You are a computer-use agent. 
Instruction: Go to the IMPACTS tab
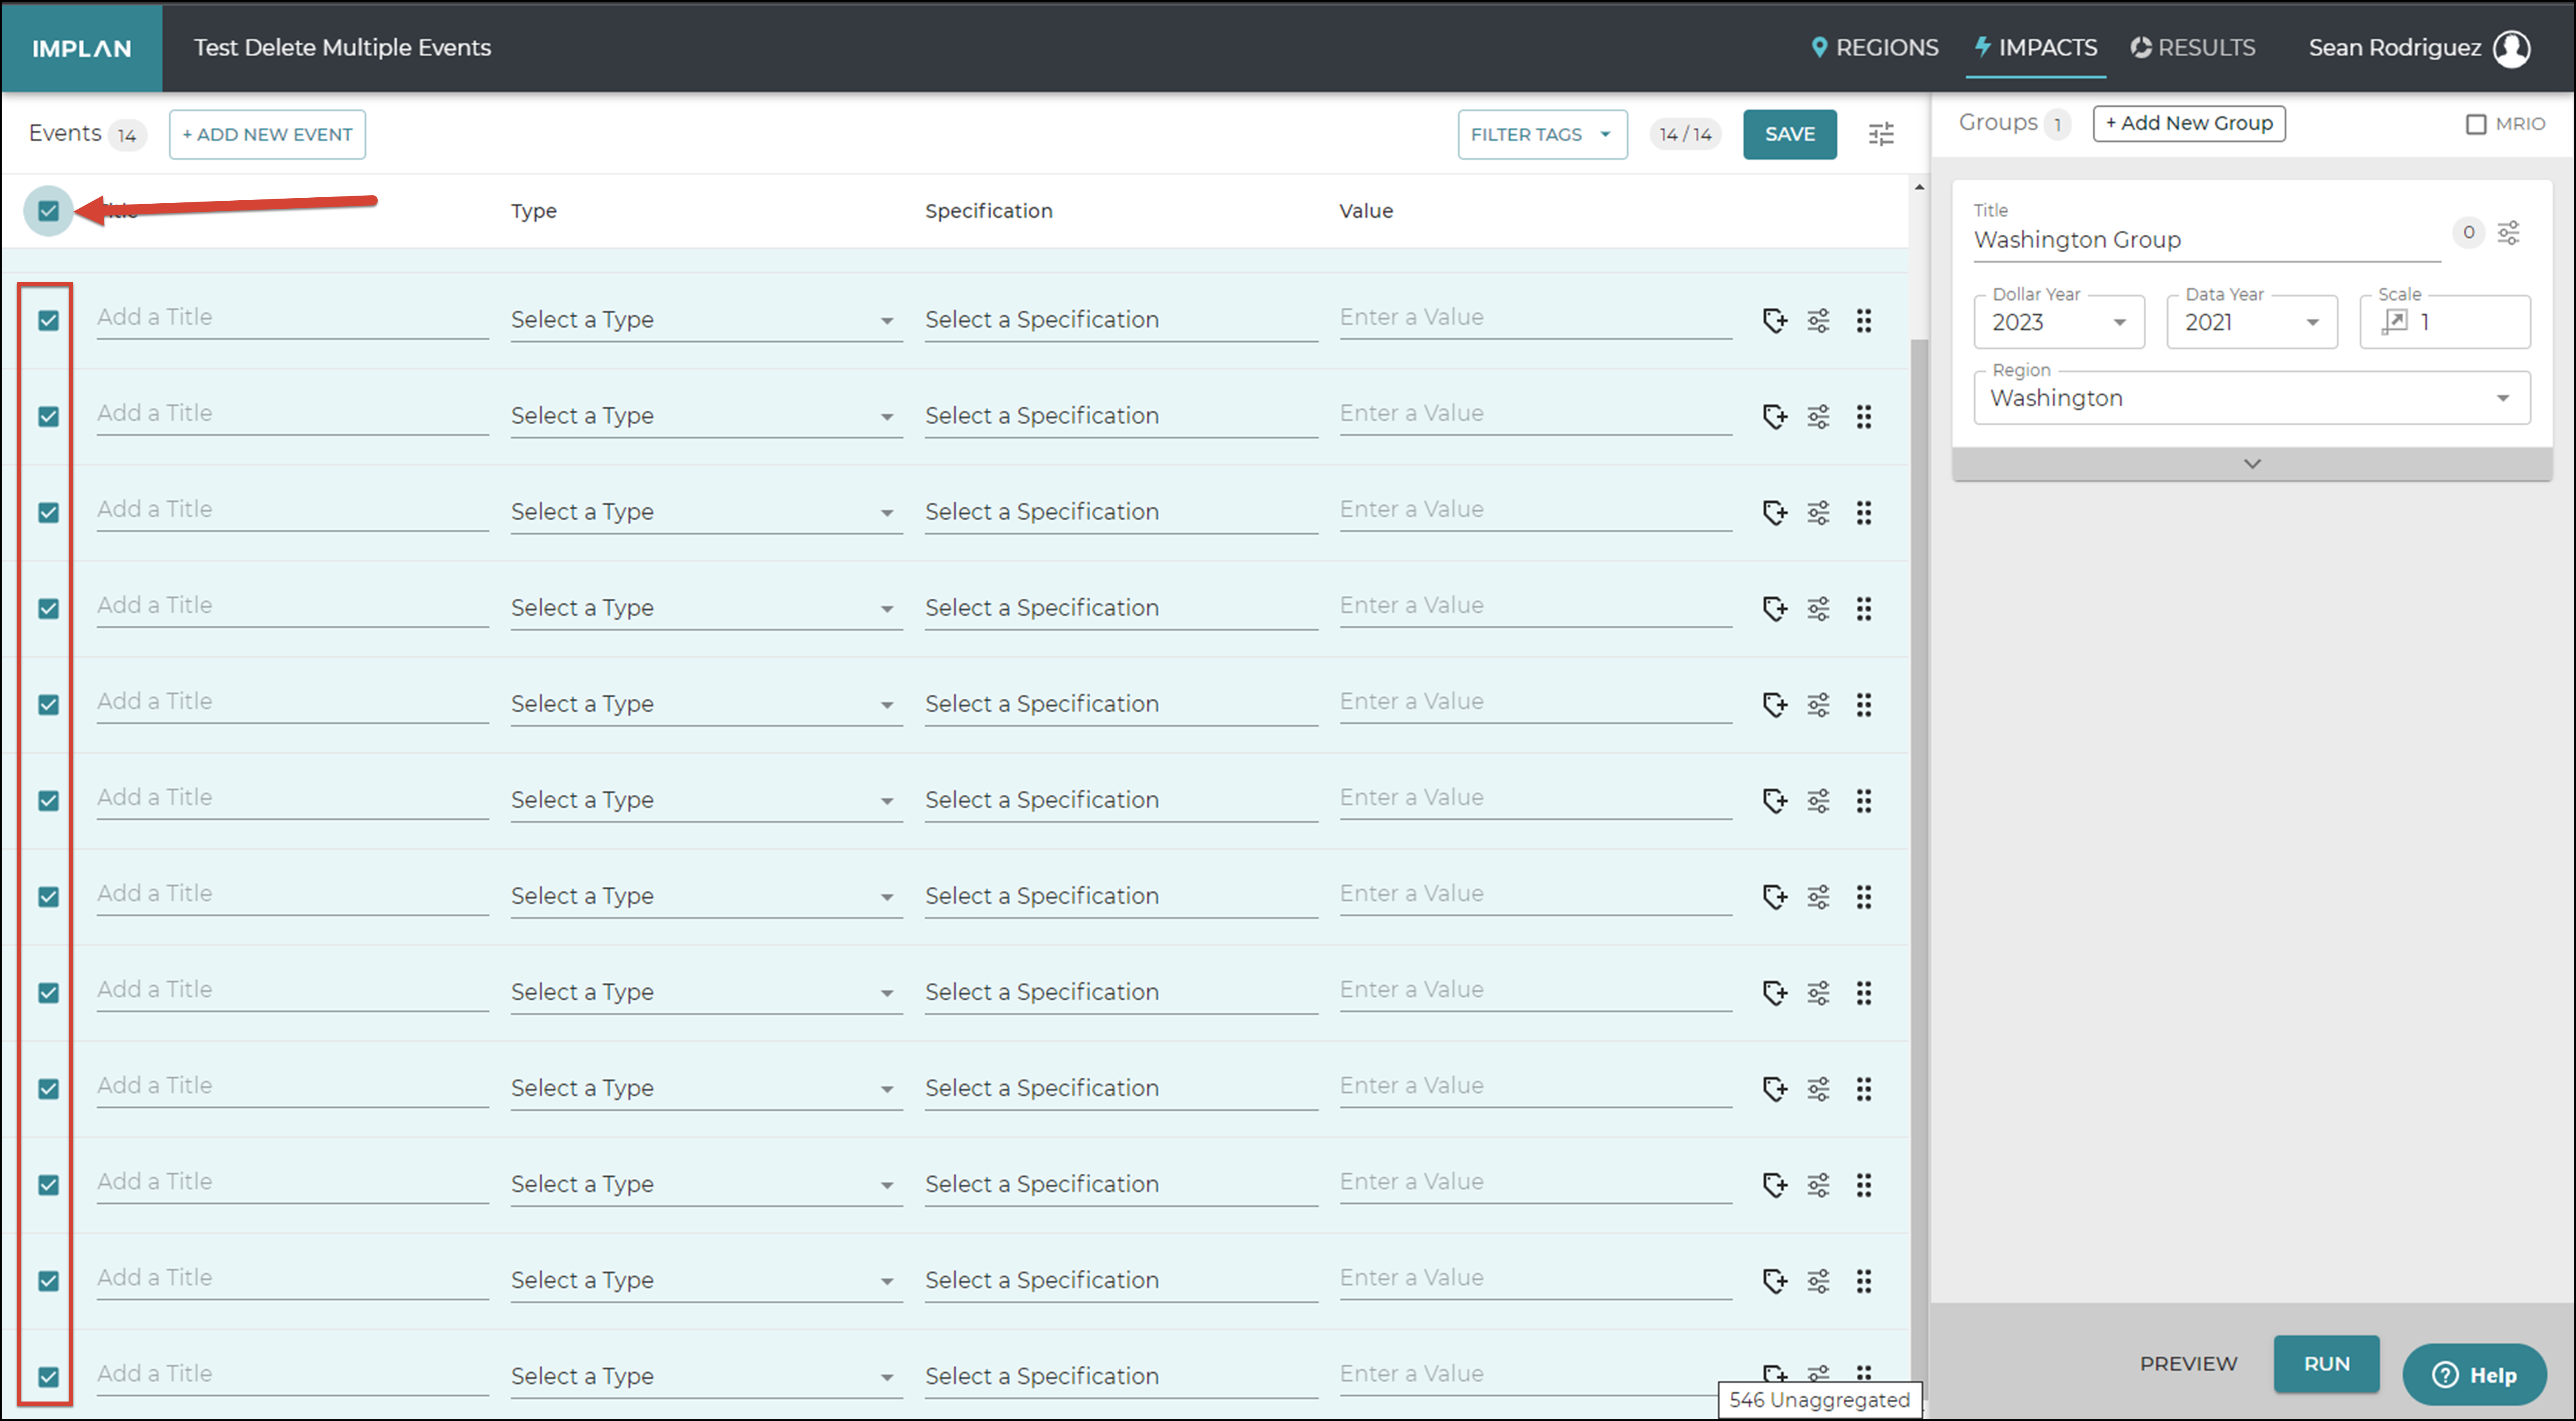click(2036, 48)
